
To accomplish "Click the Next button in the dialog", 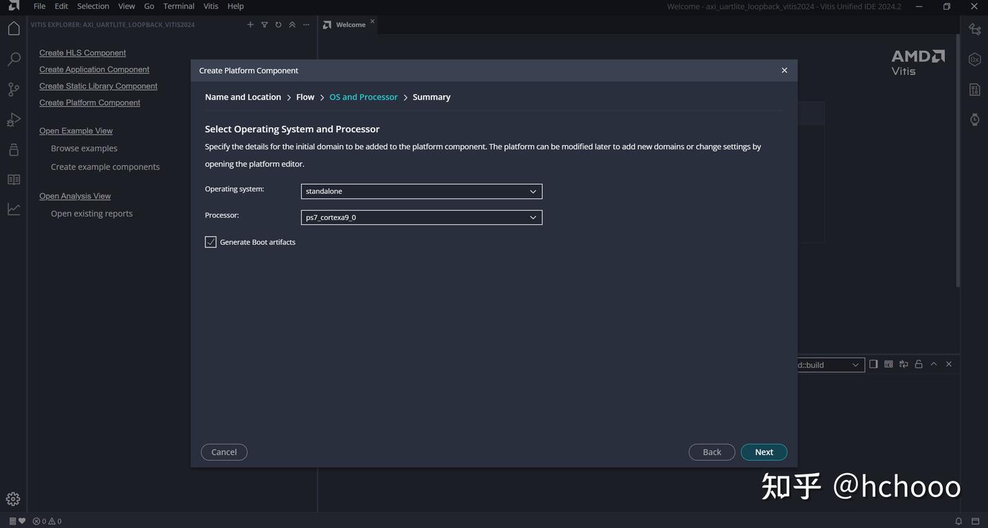I will 764,452.
